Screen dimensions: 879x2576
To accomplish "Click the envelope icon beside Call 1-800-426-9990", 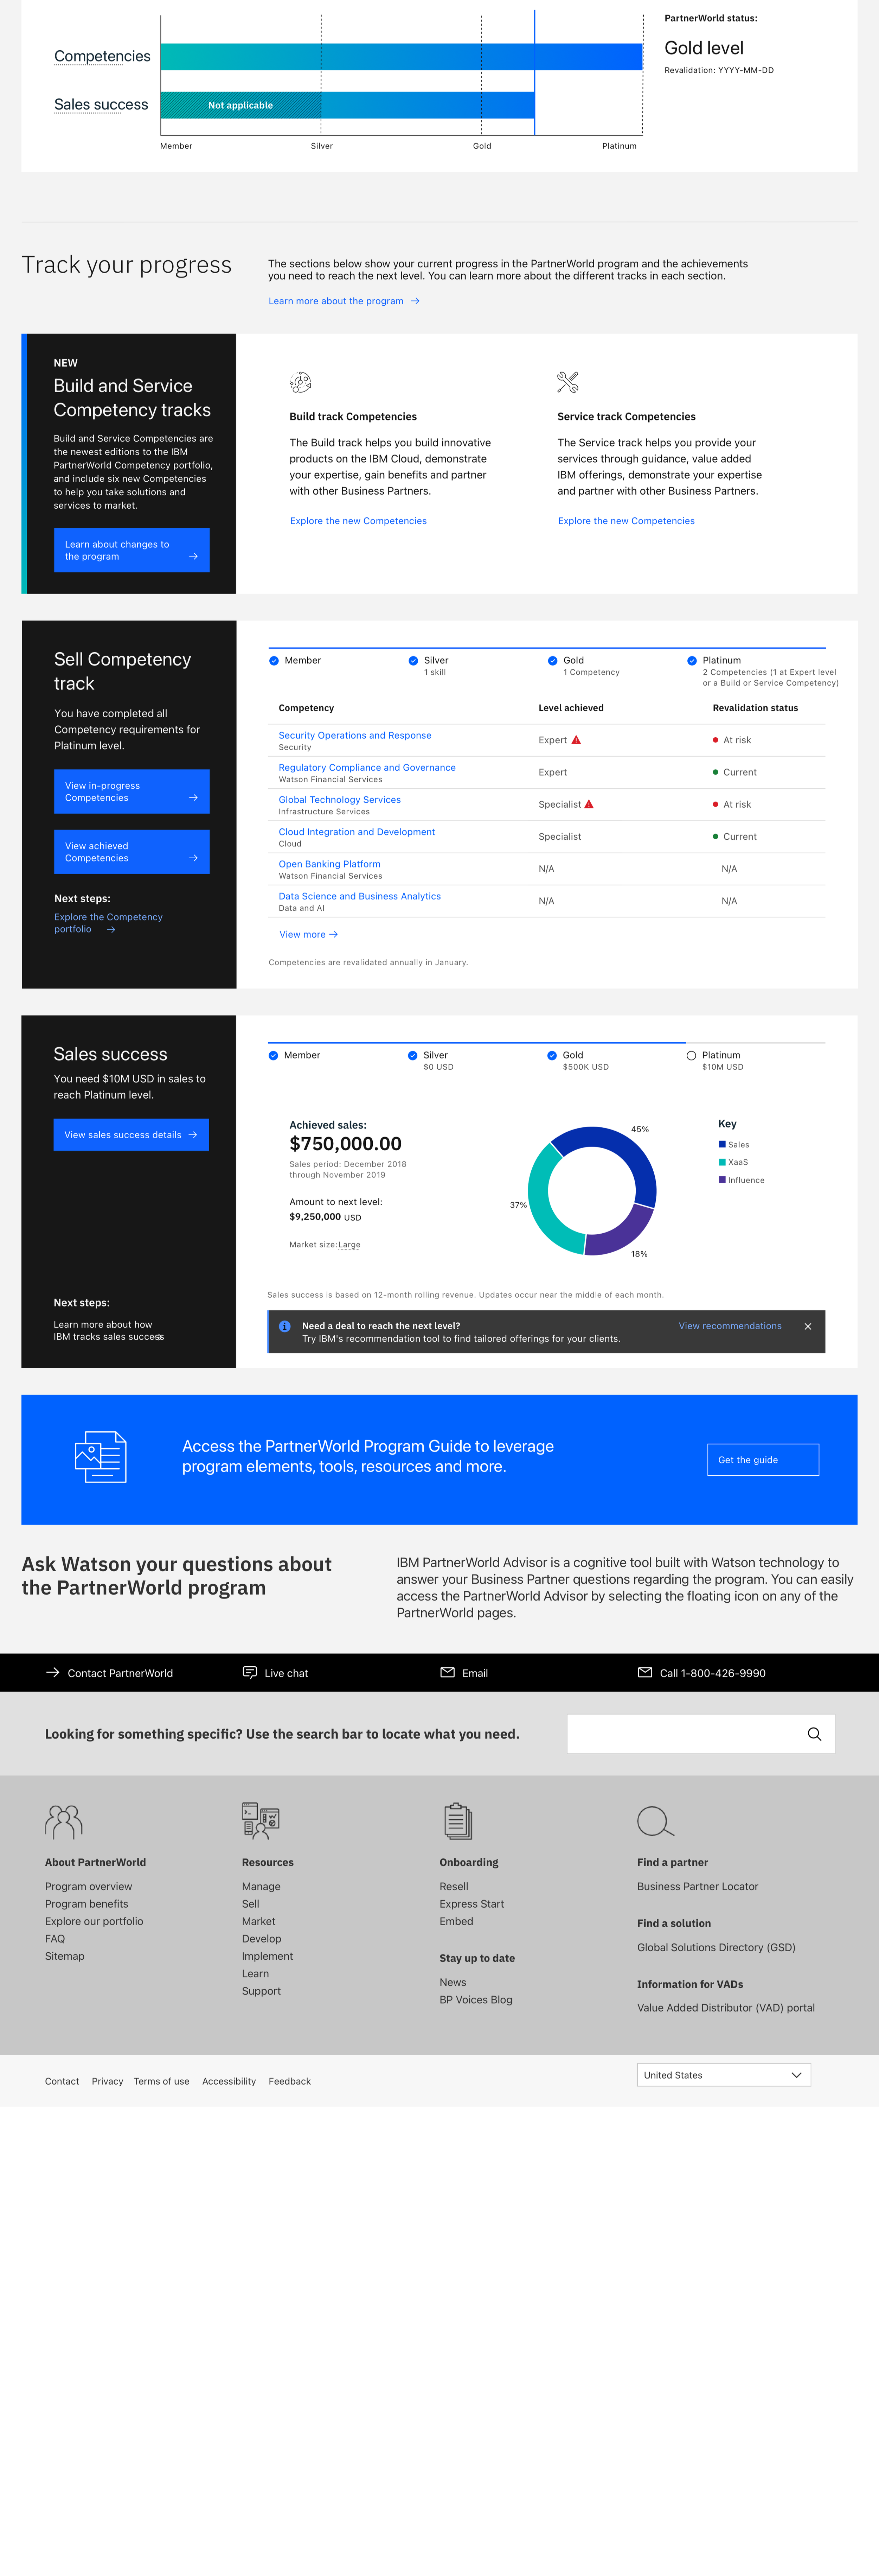I will click(645, 1672).
